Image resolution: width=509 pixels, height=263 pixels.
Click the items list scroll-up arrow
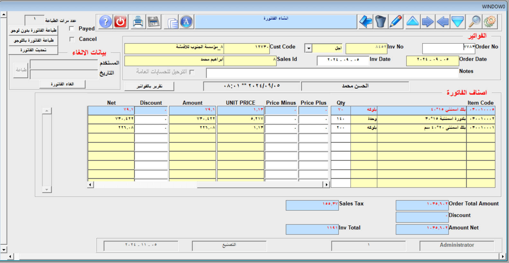pyautogui.click(x=47, y=111)
